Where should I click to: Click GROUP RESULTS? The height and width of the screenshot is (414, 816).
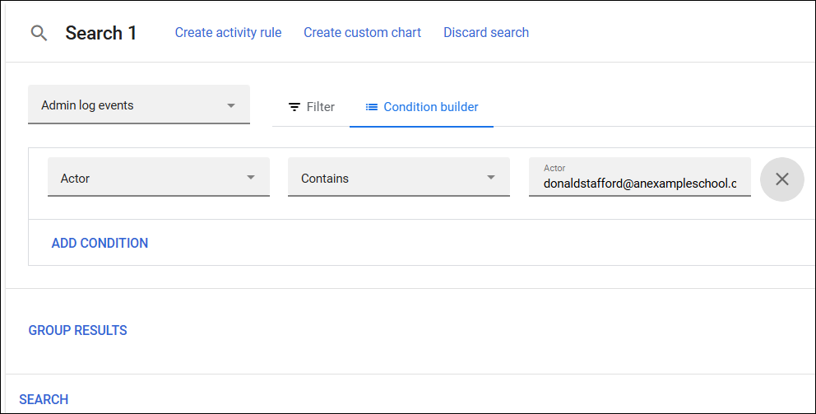[x=78, y=330]
